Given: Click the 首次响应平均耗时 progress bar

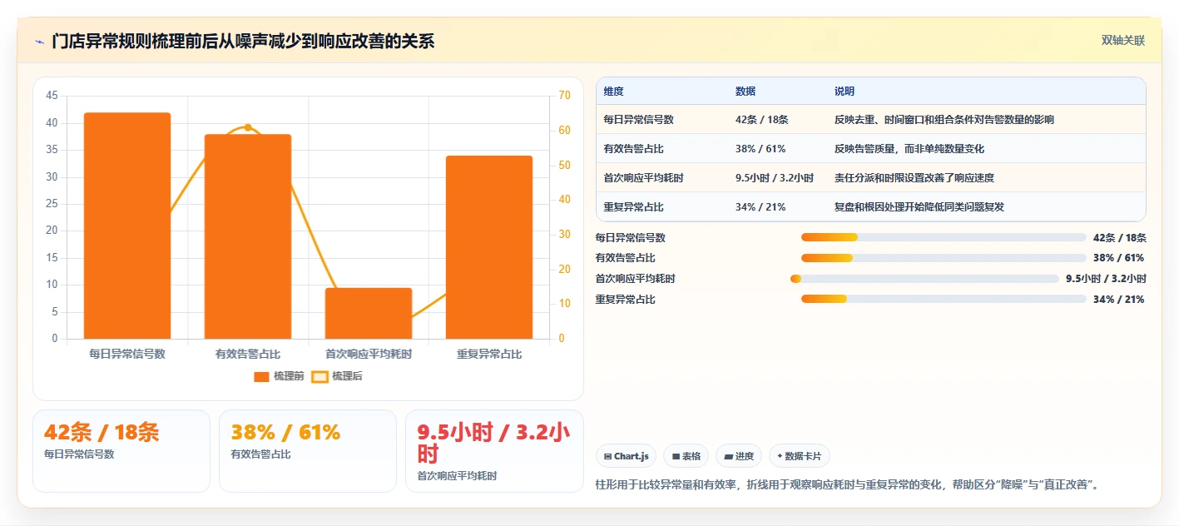Looking at the screenshot, I should point(924,279).
